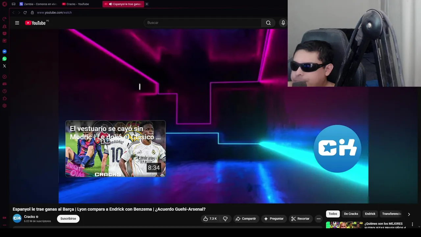421x237 pixels.
Task: Open the sidebar wallet card icon
Action: [x=5, y=84]
